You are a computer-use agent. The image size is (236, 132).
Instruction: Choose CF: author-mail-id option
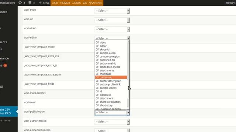[x=111, y=63]
